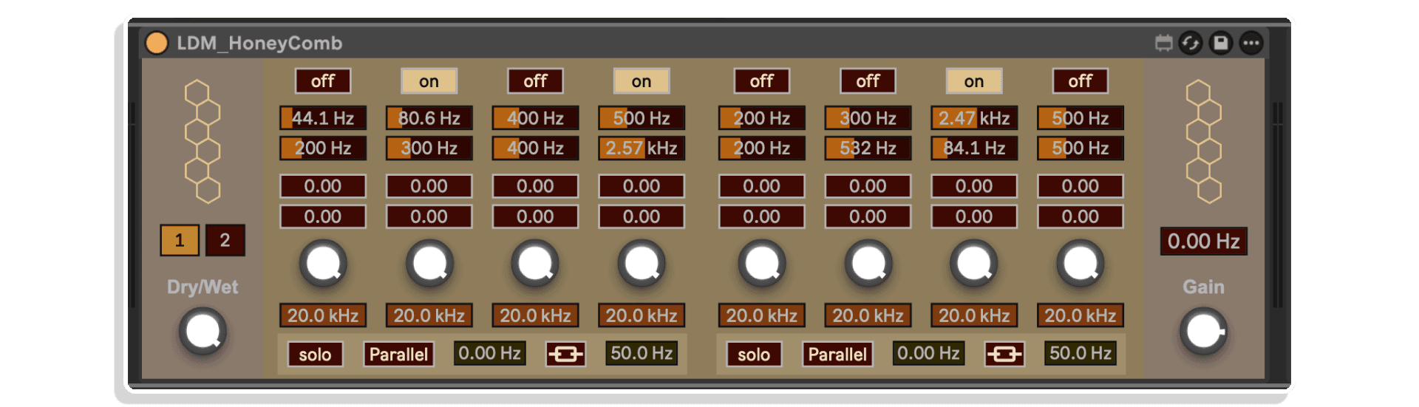
Task: Enable the off toggle in the 400 Hz column
Action: pos(535,81)
